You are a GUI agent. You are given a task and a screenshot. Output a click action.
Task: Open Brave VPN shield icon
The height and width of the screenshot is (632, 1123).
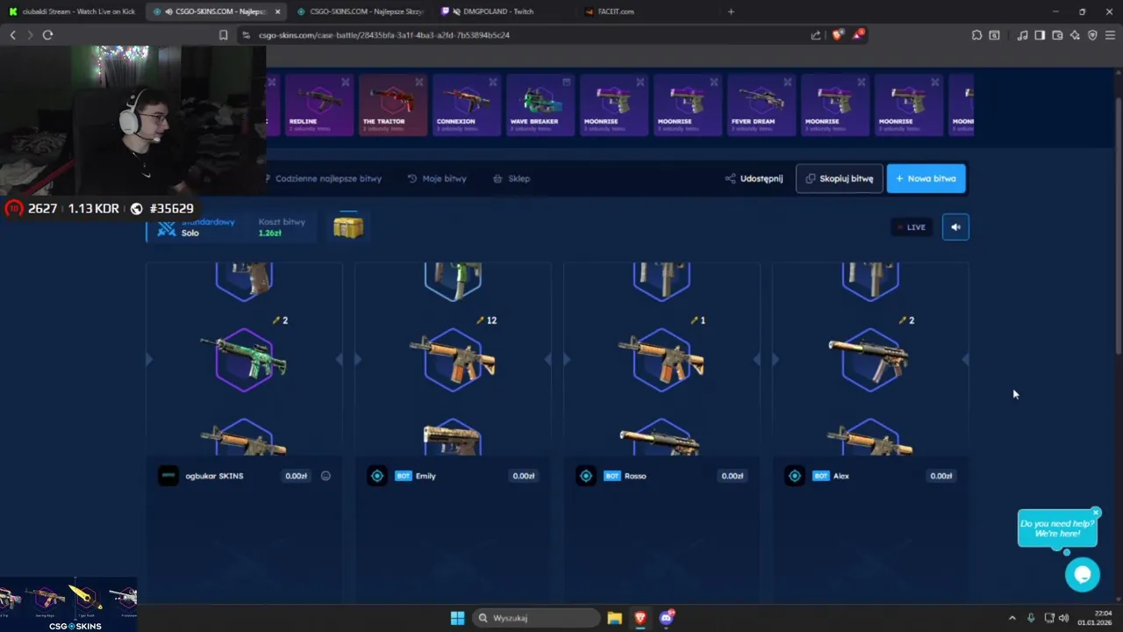coord(1092,35)
